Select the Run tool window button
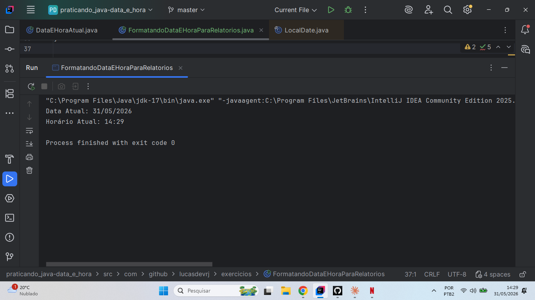The image size is (535, 300). [x=10, y=179]
